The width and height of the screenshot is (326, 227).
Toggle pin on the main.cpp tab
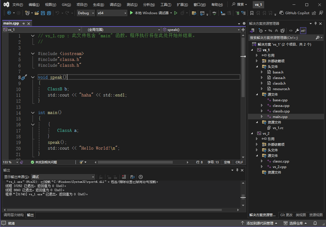coord(23,23)
